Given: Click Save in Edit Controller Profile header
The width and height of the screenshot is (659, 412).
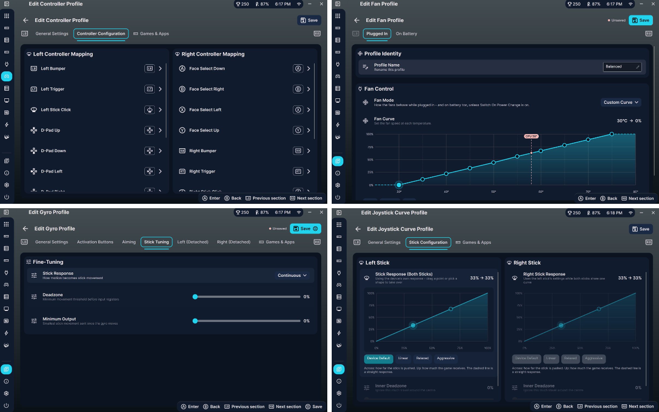Looking at the screenshot, I should click(309, 20).
